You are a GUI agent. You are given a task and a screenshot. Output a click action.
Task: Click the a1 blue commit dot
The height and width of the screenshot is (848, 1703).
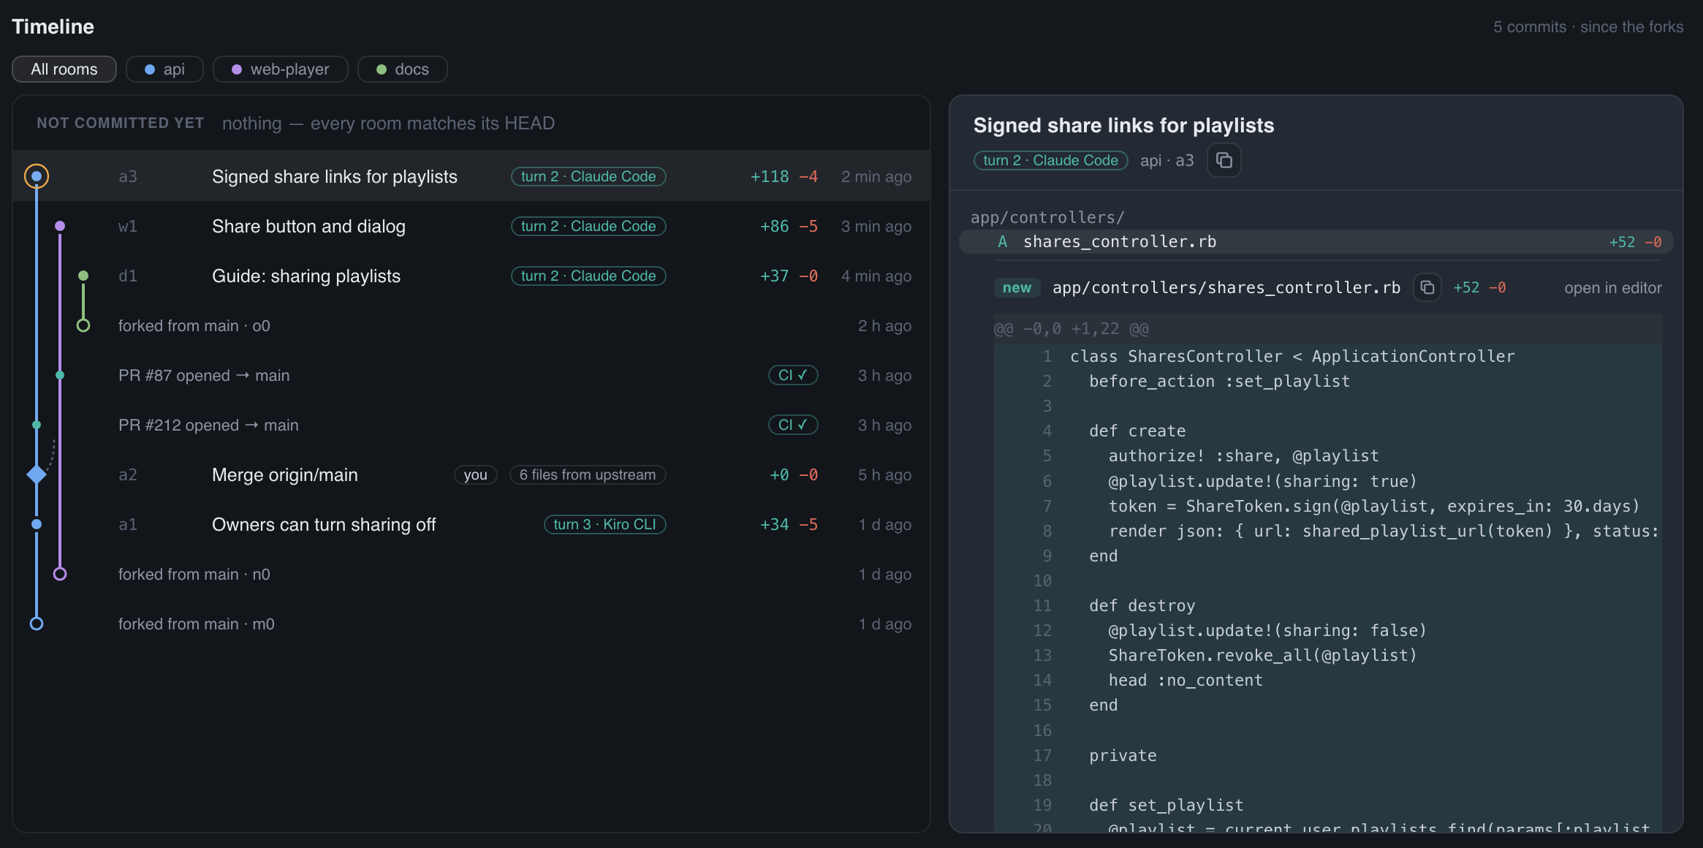[x=37, y=524]
